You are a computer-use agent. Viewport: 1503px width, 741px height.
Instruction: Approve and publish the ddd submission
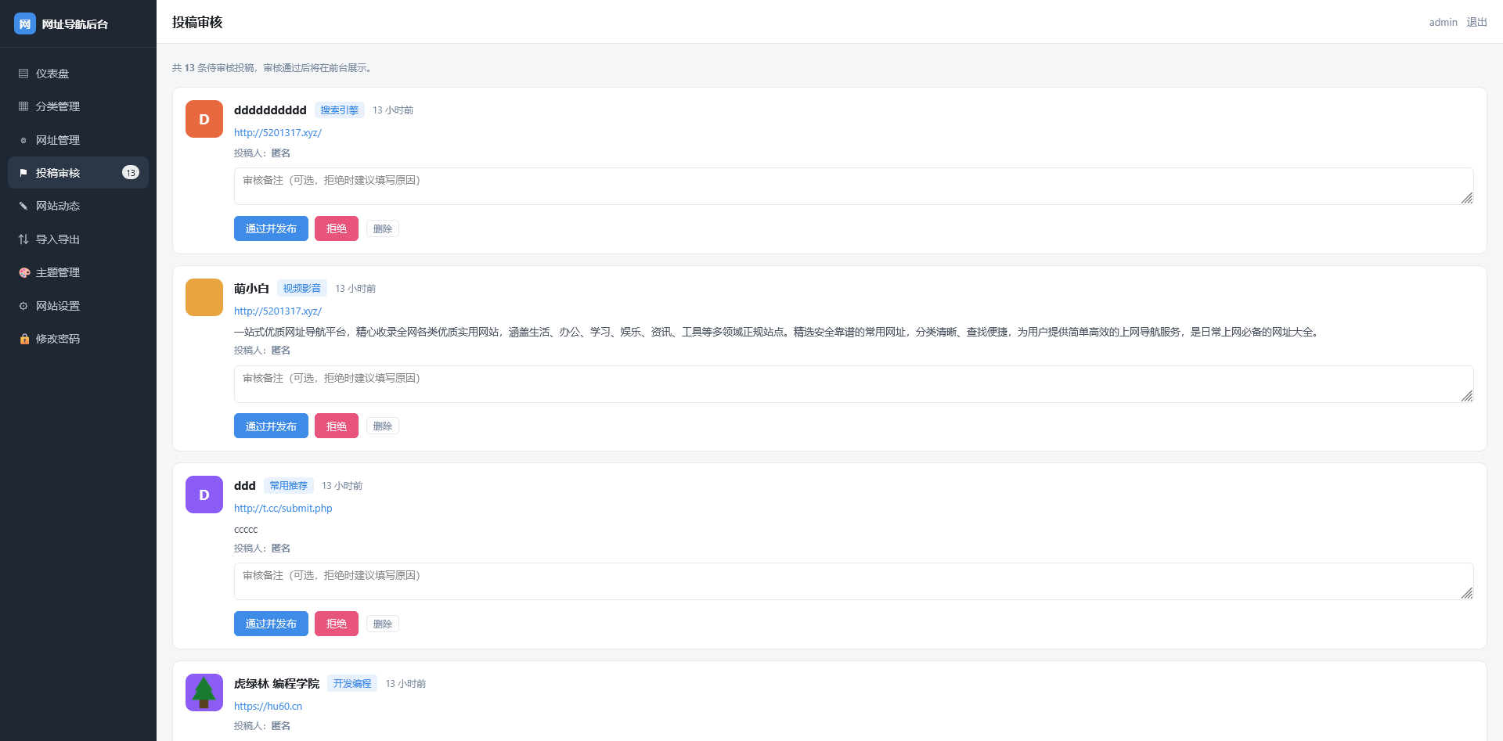[x=271, y=624]
